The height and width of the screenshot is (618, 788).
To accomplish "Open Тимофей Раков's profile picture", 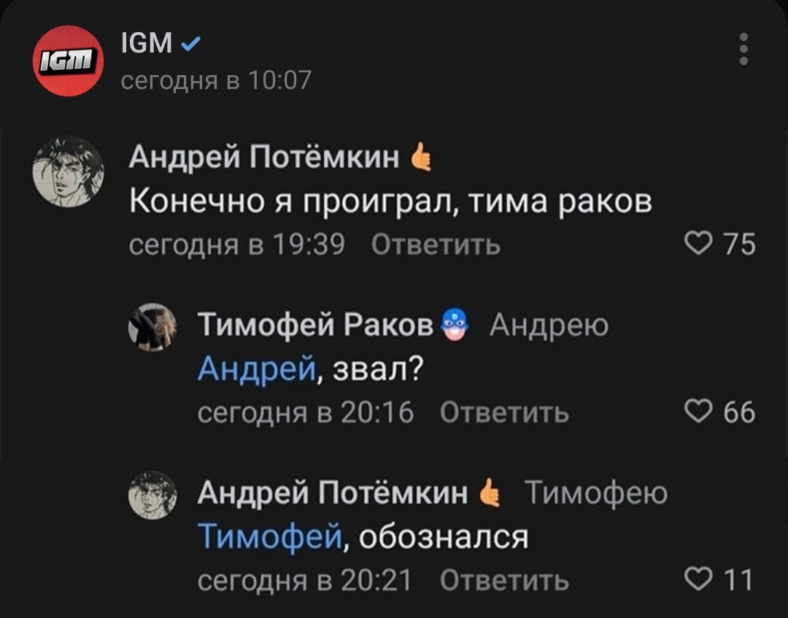I will 152,327.
